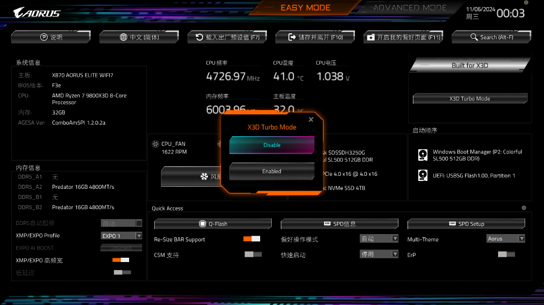Image resolution: width=544 pixels, height=305 pixels.
Task: Open the Q-Flash utility button
Action: 213,223
